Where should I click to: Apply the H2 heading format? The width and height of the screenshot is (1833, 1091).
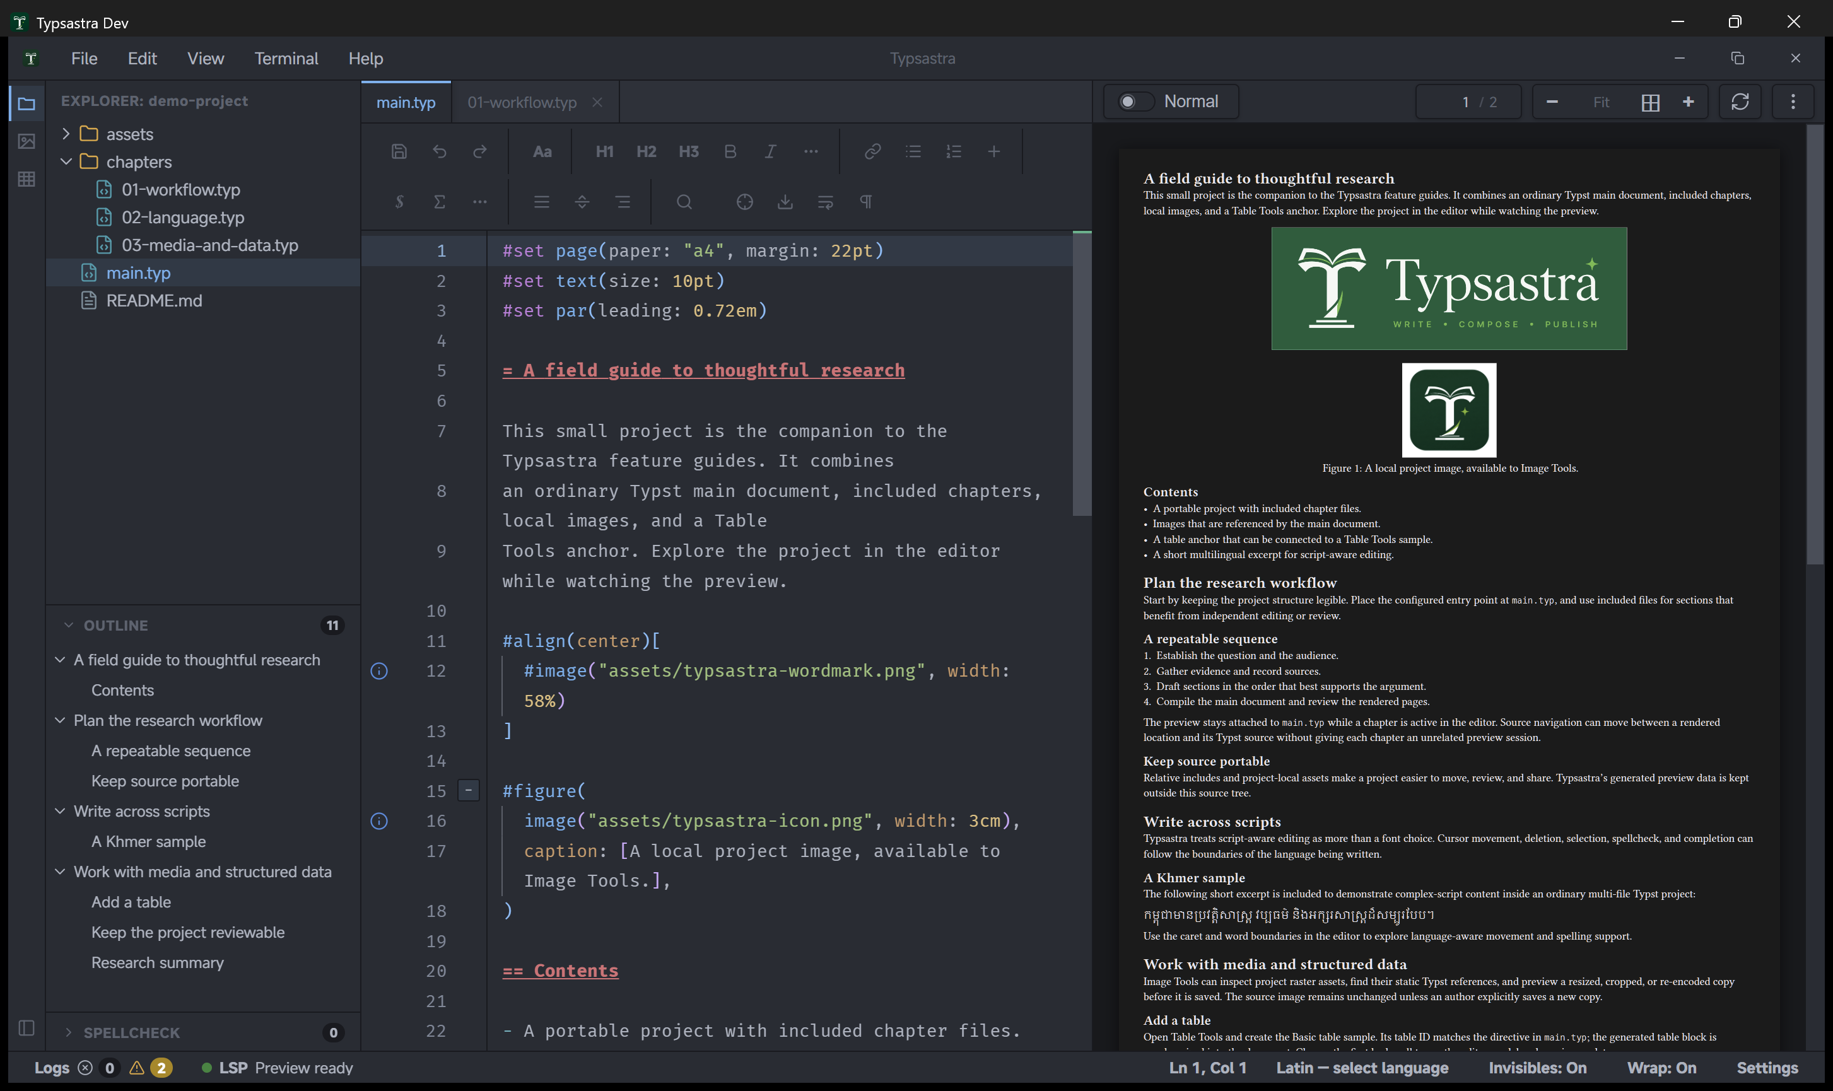647,151
